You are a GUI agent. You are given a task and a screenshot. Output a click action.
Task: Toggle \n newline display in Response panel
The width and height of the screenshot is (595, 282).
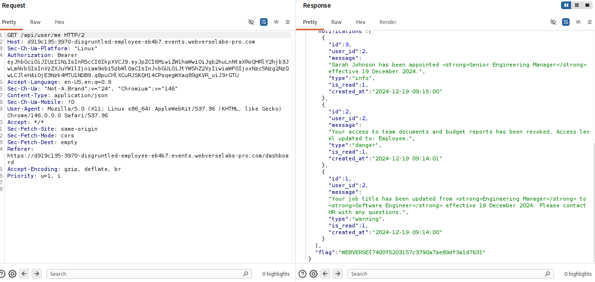578,22
